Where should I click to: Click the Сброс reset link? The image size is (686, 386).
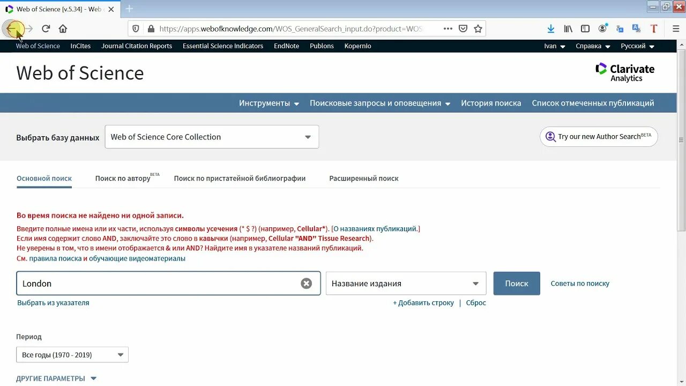[476, 303]
